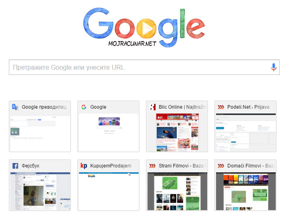Click the Podeli.Net Prijava page thumbnail
Viewport: 287px width, 219px height.
[x=245, y=132]
